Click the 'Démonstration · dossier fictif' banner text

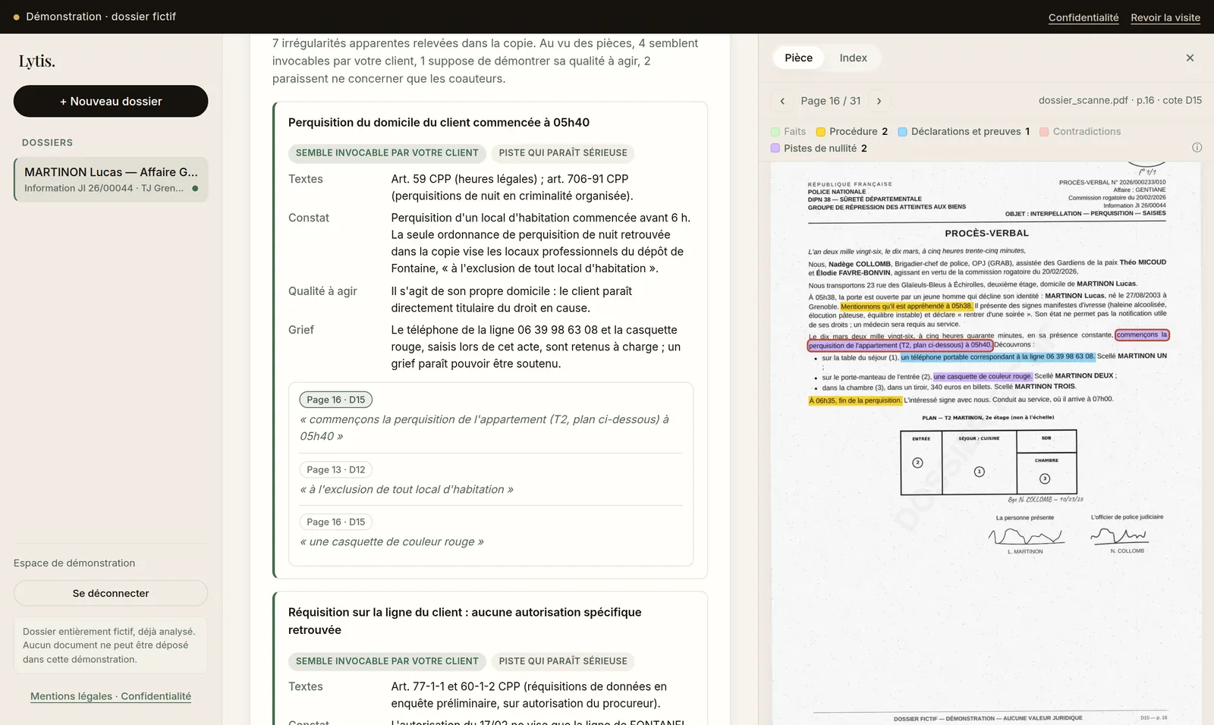(101, 17)
